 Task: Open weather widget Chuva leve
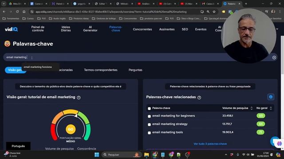(x=12, y=155)
